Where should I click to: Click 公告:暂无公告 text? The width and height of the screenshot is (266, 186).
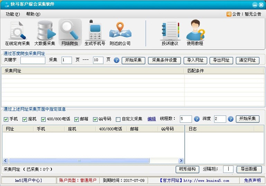click(247, 14)
